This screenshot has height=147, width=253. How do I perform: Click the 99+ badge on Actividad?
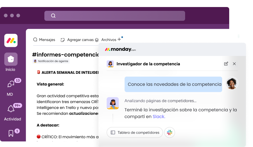(x=18, y=105)
